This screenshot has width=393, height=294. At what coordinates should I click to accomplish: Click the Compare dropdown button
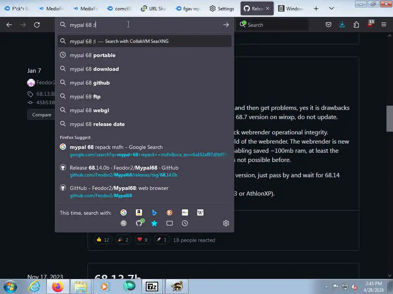pos(41,115)
